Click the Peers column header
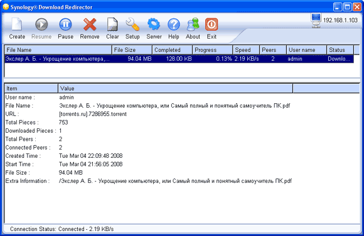This screenshot has width=364, height=236. point(273,50)
